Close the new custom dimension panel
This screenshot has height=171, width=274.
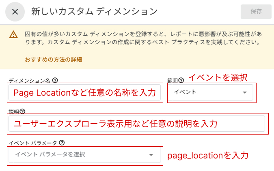(15, 12)
